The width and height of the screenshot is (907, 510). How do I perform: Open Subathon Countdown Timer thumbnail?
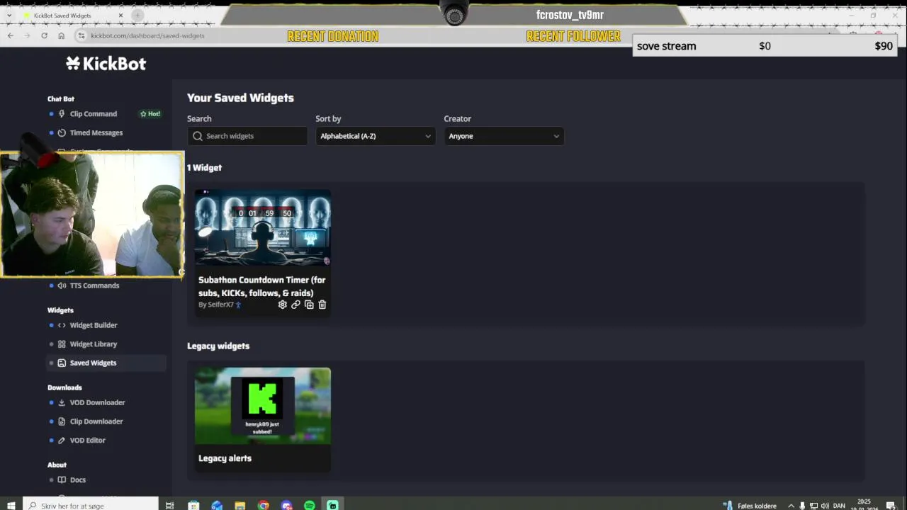tap(262, 227)
